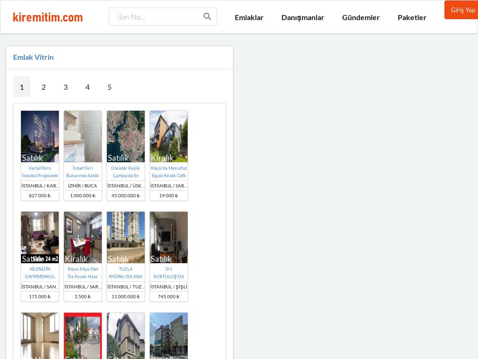Open Kilyos Kilya Otel listing thumbnail
This screenshot has height=359, width=478.
(x=83, y=237)
